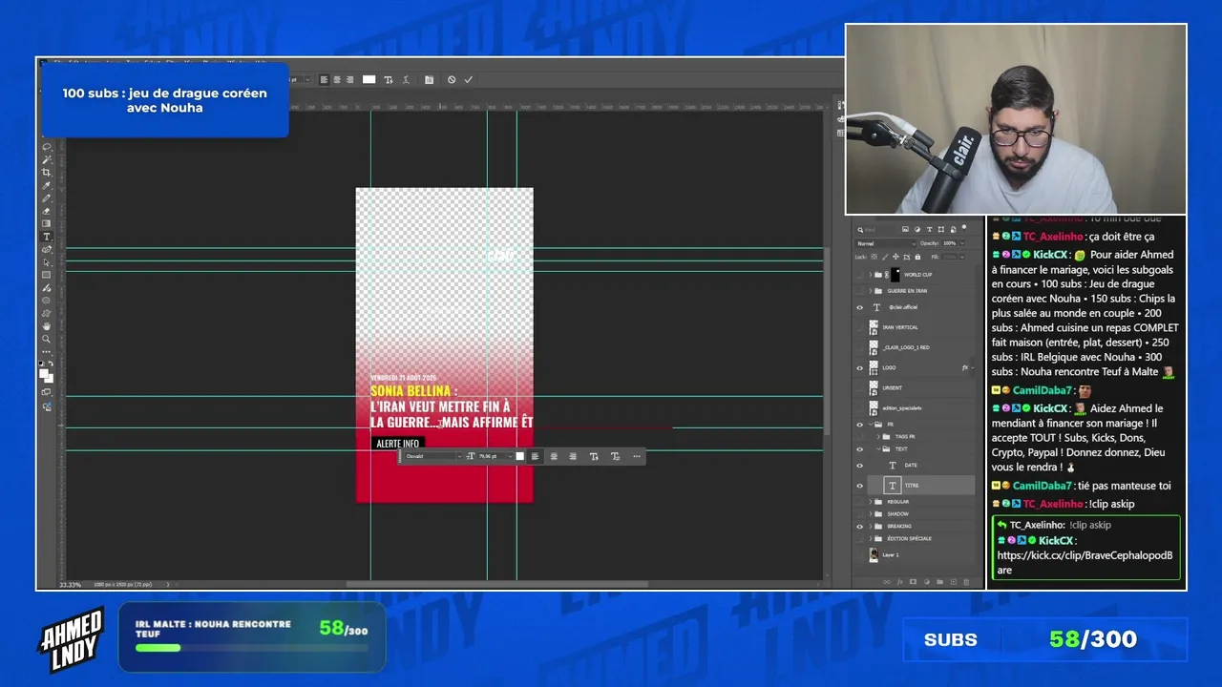
Task: Center-align text in the floating text bar
Action: [x=554, y=456]
